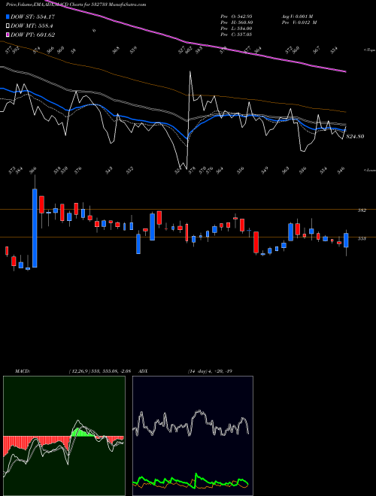
Task: Click the 'Pre C' previous close value
Action: (x=236, y=35)
